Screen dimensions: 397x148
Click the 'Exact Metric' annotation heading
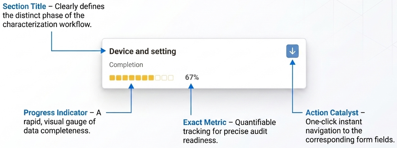pyautogui.click(x=205, y=122)
